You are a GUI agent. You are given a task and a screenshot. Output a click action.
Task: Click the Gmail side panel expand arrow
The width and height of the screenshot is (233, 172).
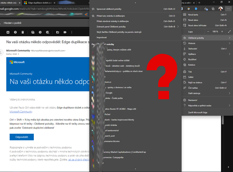[228, 167]
